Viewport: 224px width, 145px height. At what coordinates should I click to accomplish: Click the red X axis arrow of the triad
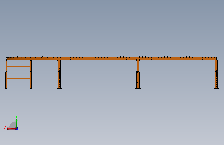click(11, 128)
